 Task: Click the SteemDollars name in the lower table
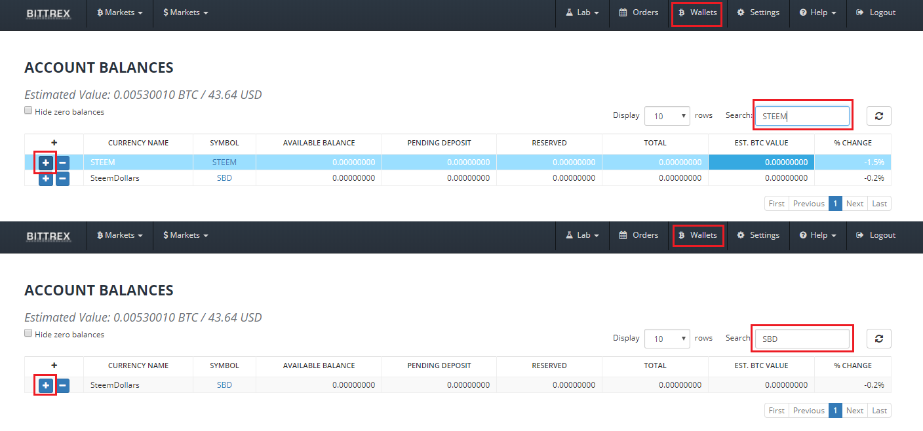pyautogui.click(x=115, y=385)
